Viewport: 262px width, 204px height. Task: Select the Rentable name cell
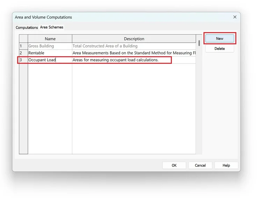click(x=50, y=53)
